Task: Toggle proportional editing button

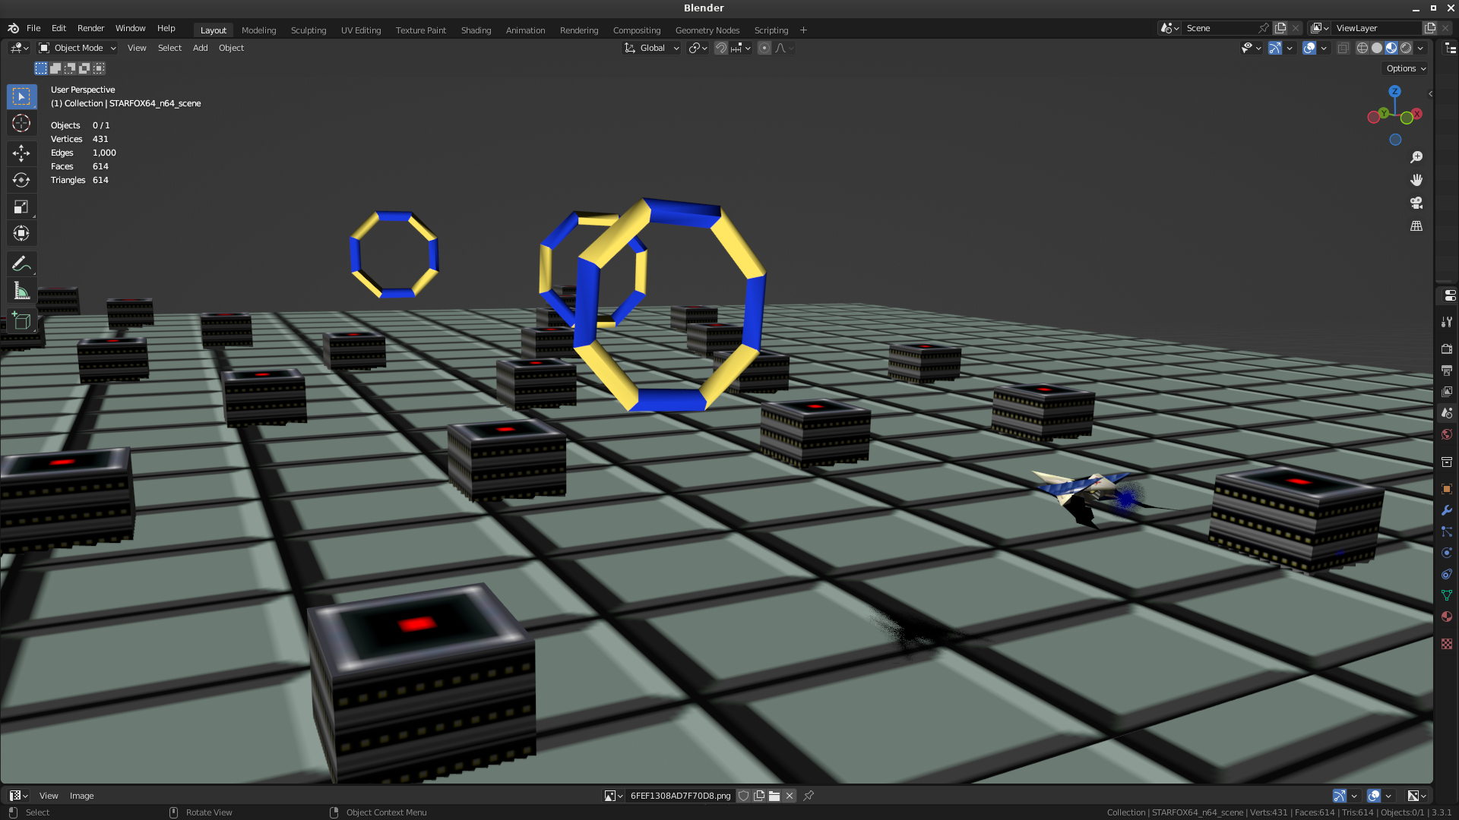Action: point(764,48)
